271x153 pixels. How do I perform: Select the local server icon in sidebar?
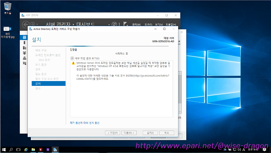pos(24,43)
